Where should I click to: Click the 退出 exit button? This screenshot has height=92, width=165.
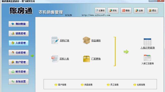152,10
